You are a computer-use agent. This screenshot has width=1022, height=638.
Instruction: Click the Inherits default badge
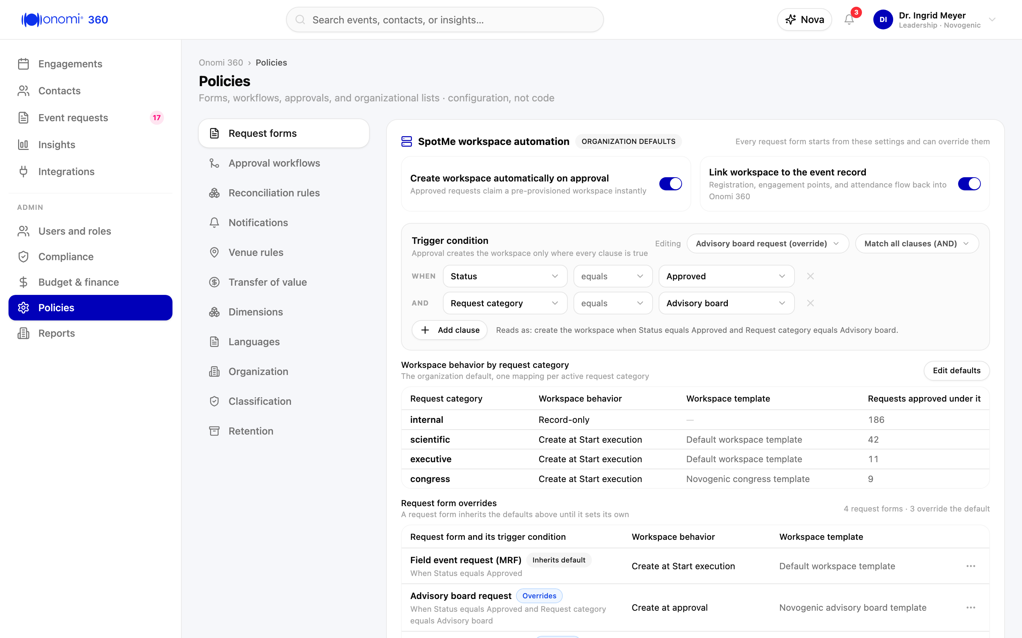coord(559,560)
